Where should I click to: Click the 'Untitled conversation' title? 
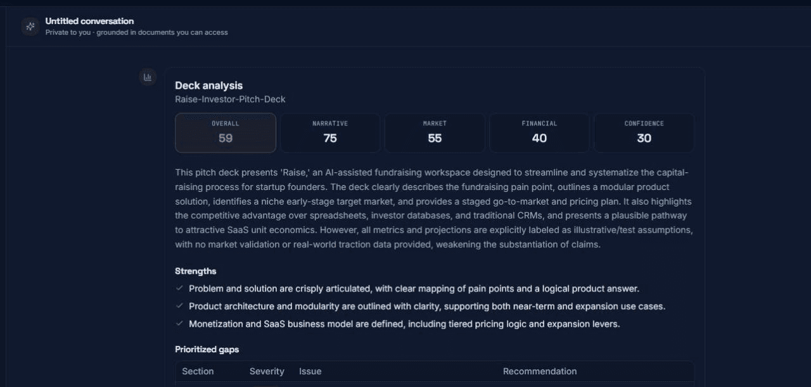click(x=89, y=21)
